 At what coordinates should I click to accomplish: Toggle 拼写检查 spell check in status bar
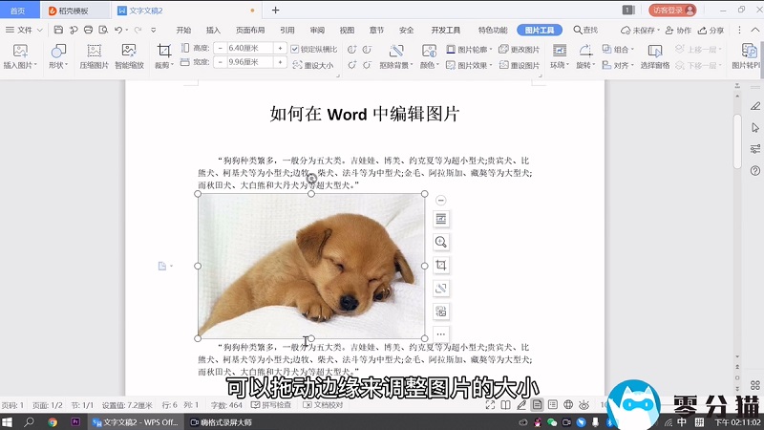pyautogui.click(x=270, y=405)
